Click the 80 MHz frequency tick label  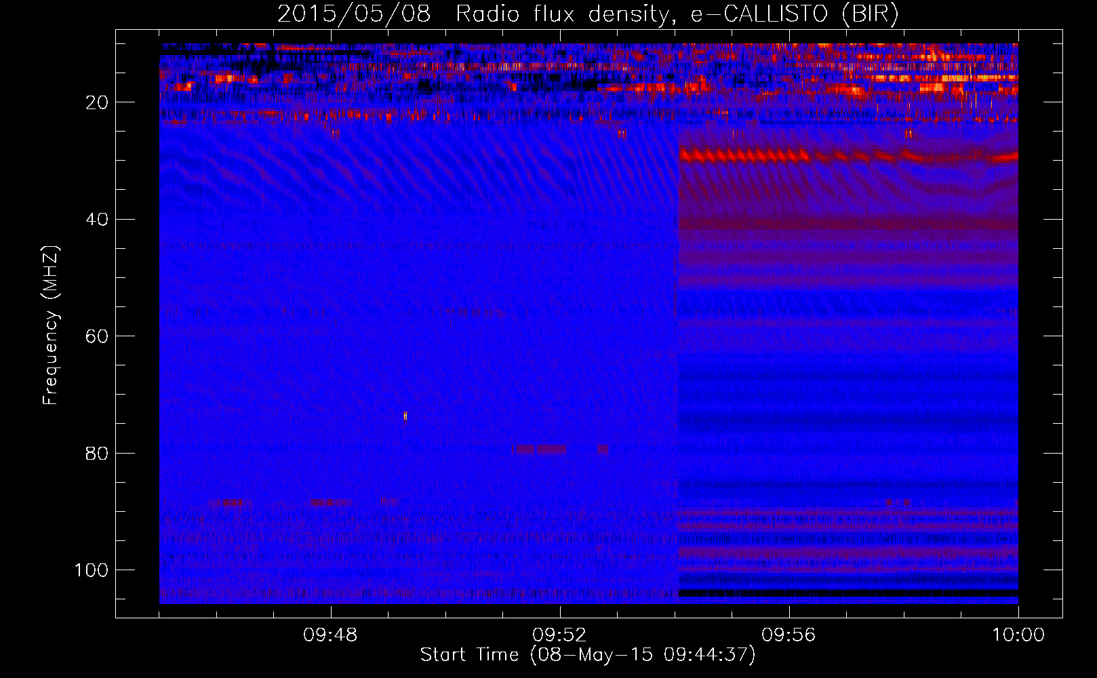click(97, 454)
